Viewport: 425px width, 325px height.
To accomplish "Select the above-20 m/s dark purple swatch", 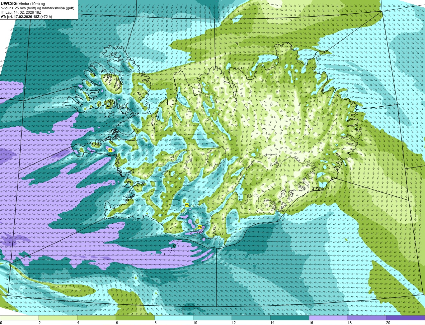I will (x=405, y=318).
